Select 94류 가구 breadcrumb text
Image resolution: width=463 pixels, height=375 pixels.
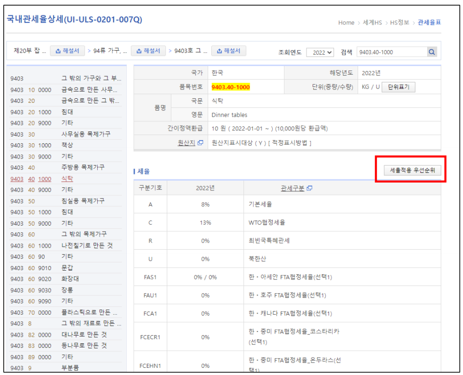click(x=110, y=51)
